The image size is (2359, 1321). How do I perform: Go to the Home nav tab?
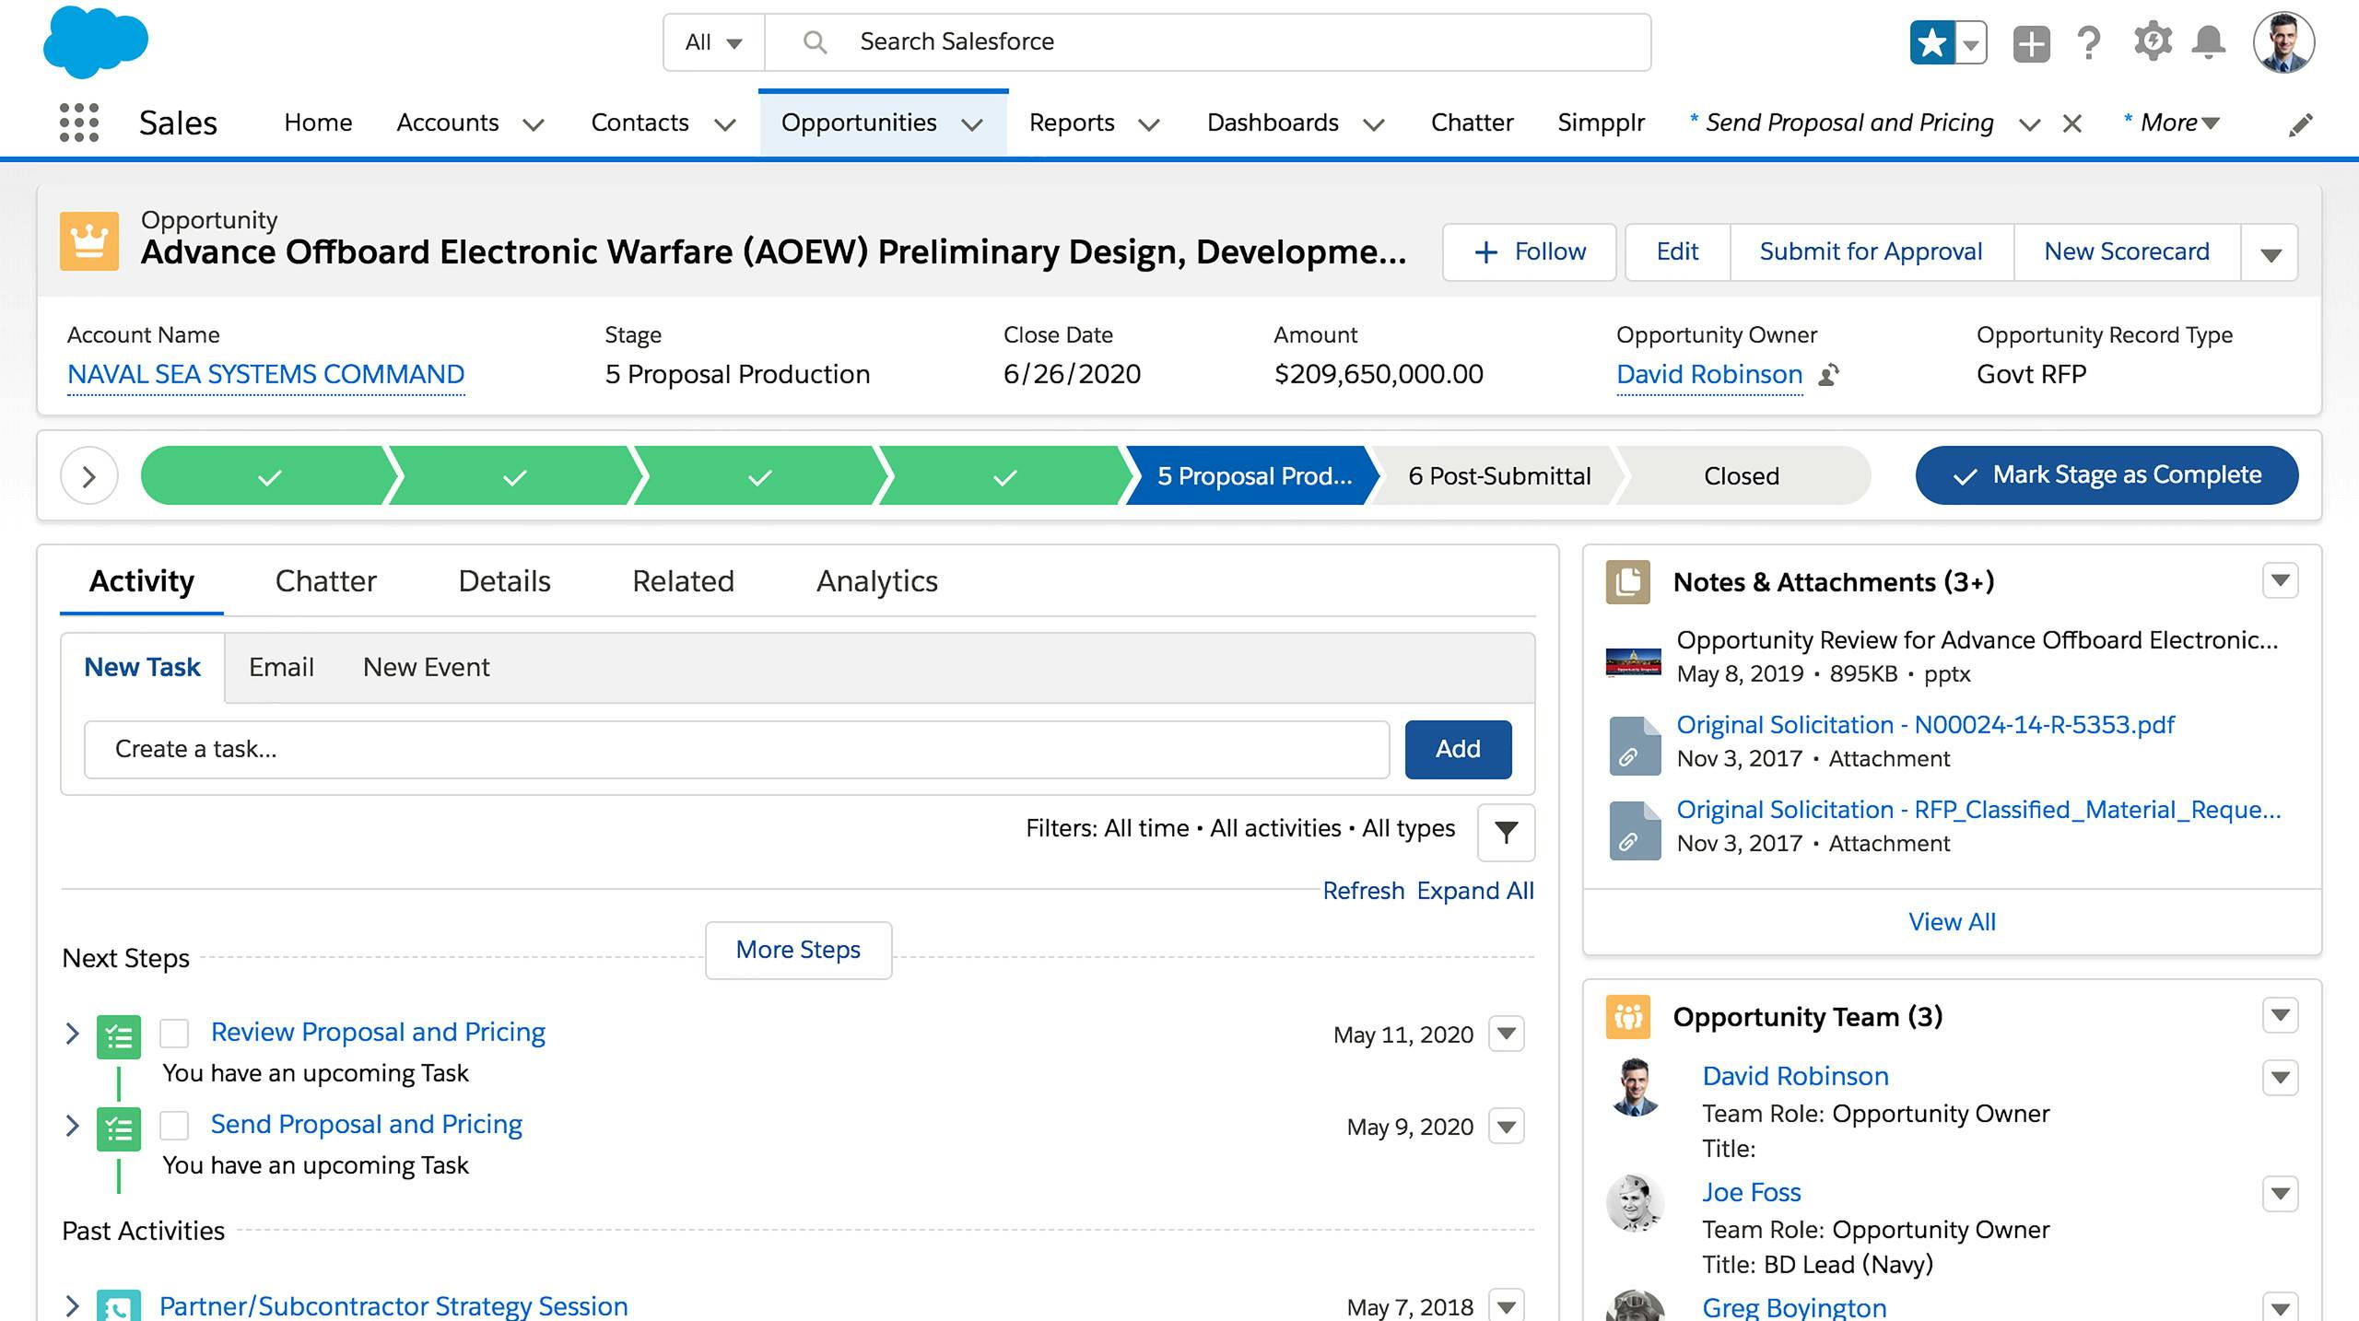pos(318,123)
